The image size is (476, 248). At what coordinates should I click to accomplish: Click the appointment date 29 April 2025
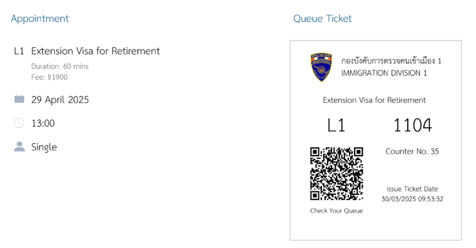pos(60,99)
